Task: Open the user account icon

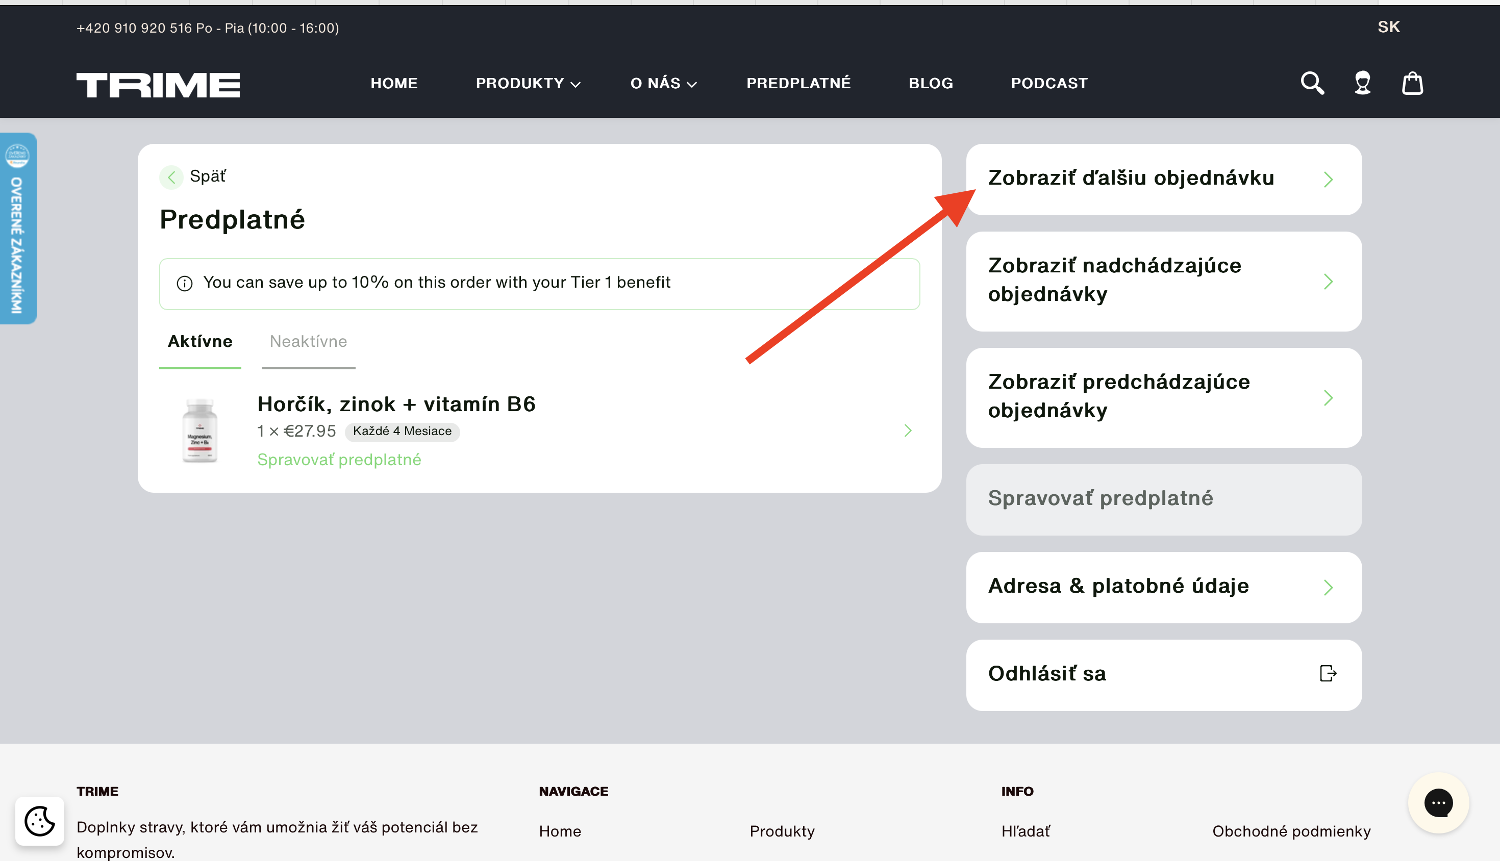Action: [1363, 83]
